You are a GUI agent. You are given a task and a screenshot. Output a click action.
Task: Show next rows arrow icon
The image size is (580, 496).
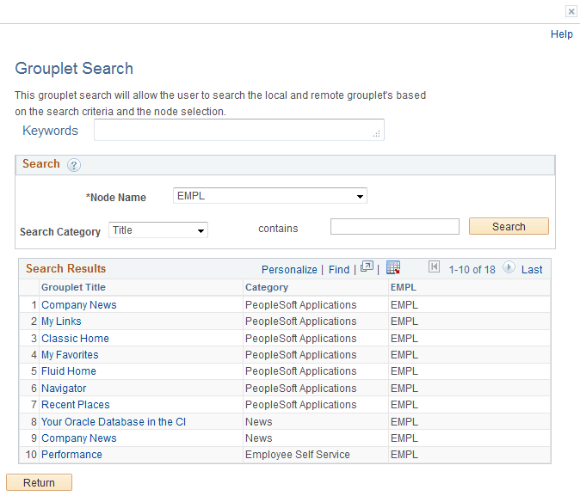(509, 268)
